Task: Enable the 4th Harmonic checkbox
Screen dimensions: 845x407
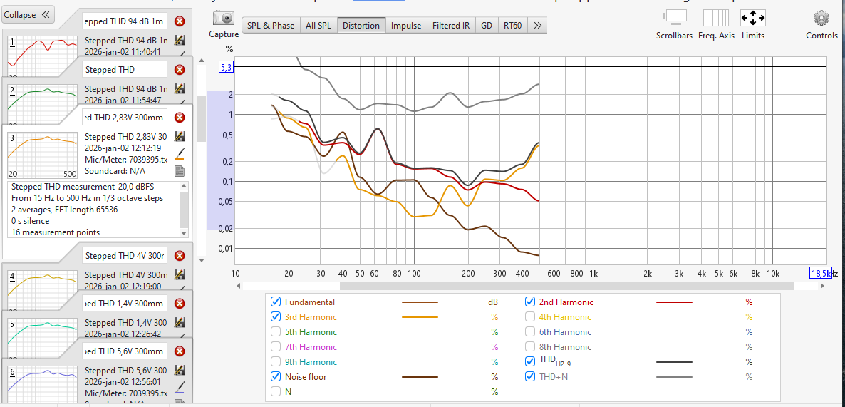Action: [x=530, y=316]
